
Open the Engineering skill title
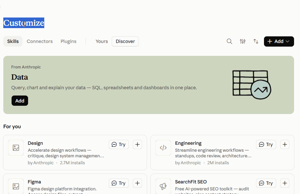(188, 143)
